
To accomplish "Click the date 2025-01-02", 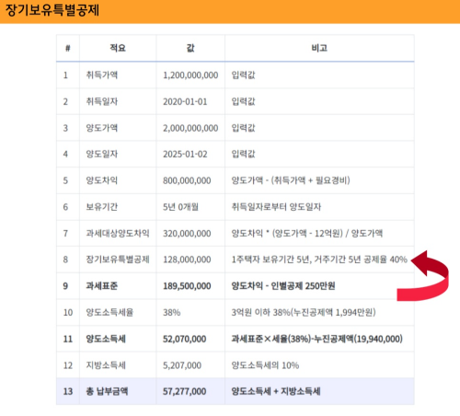I will [185, 154].
